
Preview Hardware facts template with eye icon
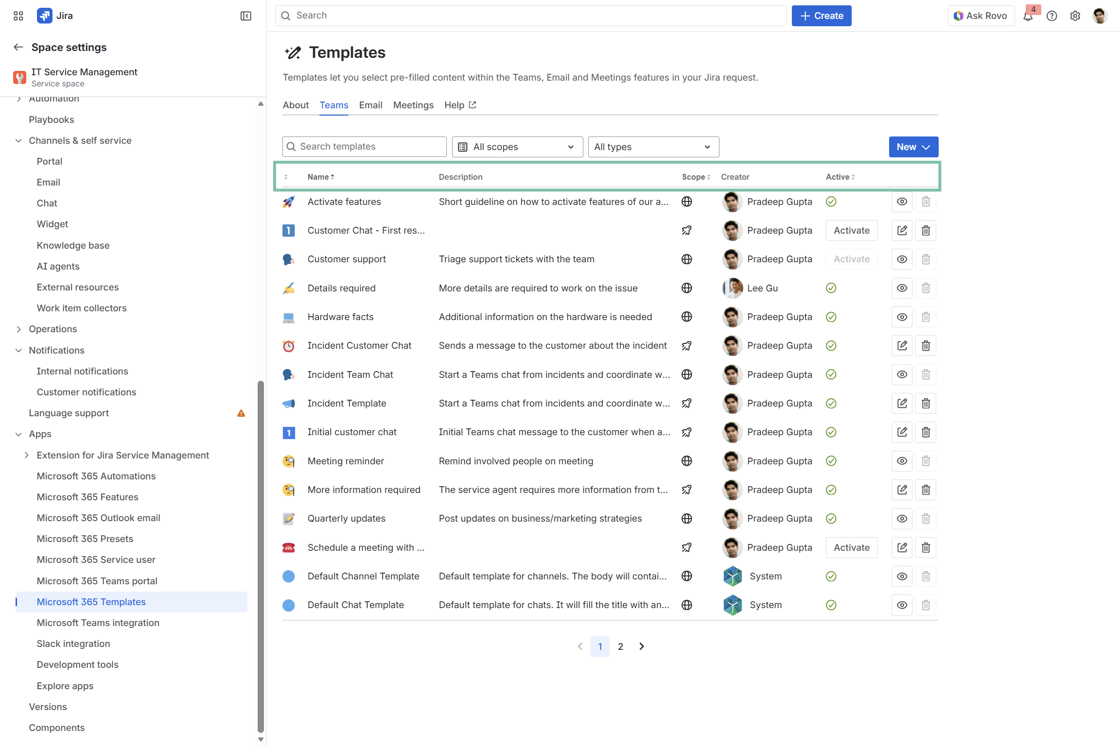pyautogui.click(x=902, y=317)
